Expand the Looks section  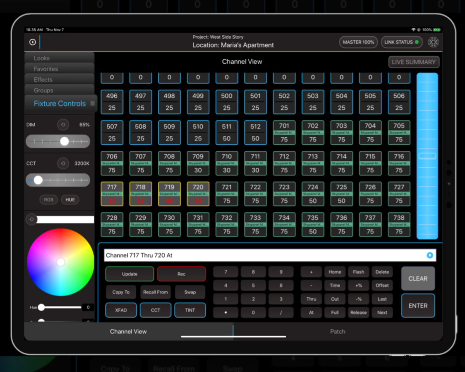pos(59,58)
